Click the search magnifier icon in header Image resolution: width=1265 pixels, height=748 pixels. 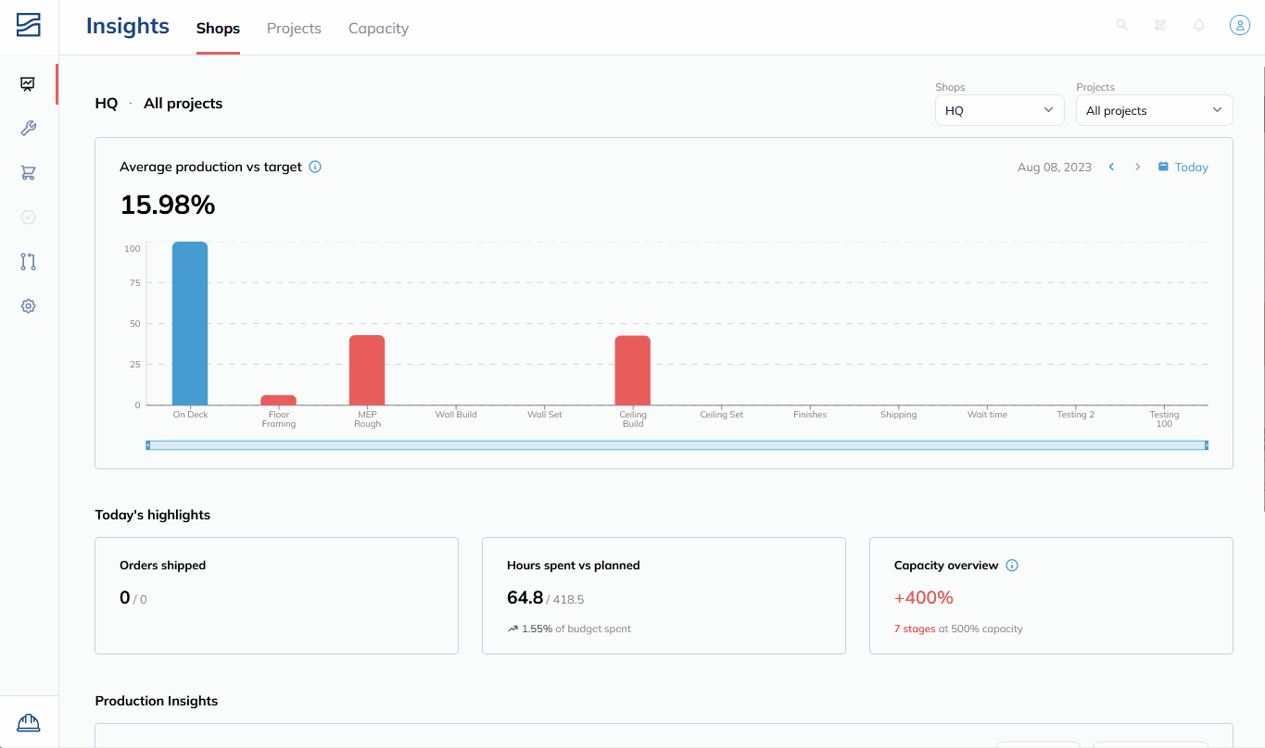point(1121,25)
